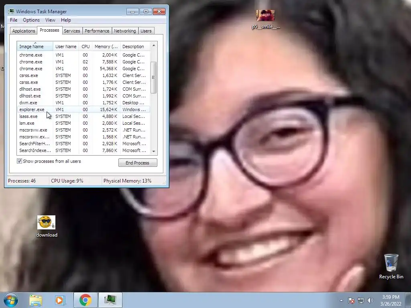Click the Task Manager title bar icon
411x308 pixels.
click(x=11, y=12)
